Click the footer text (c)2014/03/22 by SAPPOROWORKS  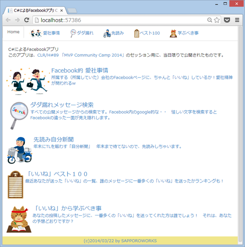[120, 241]
